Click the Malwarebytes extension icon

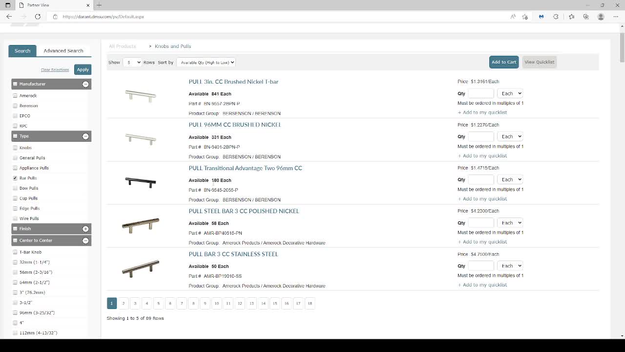pos(541,17)
